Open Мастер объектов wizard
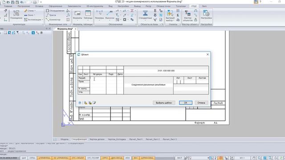This screenshot has width=285, height=160. pos(187,16)
